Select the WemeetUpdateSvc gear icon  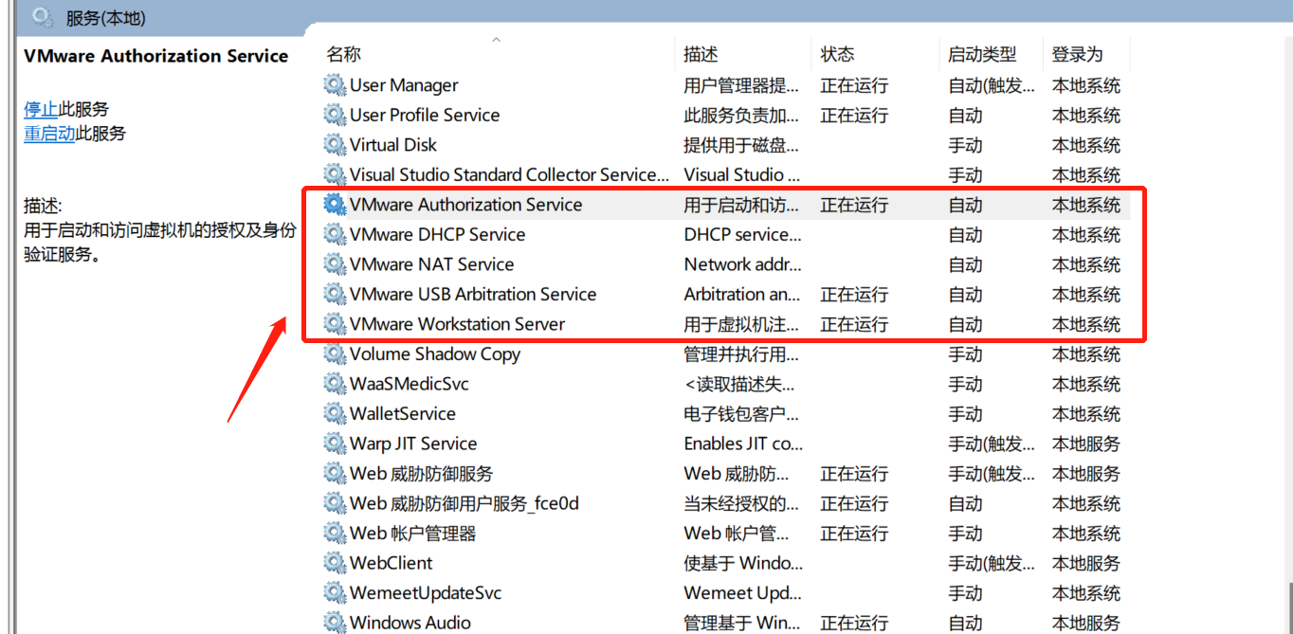tap(335, 592)
